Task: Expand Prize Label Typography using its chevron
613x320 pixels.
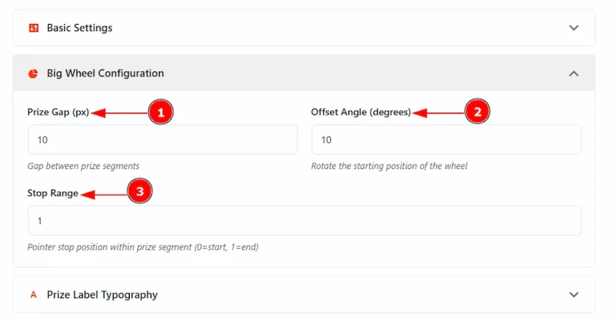Action: pyautogui.click(x=573, y=295)
